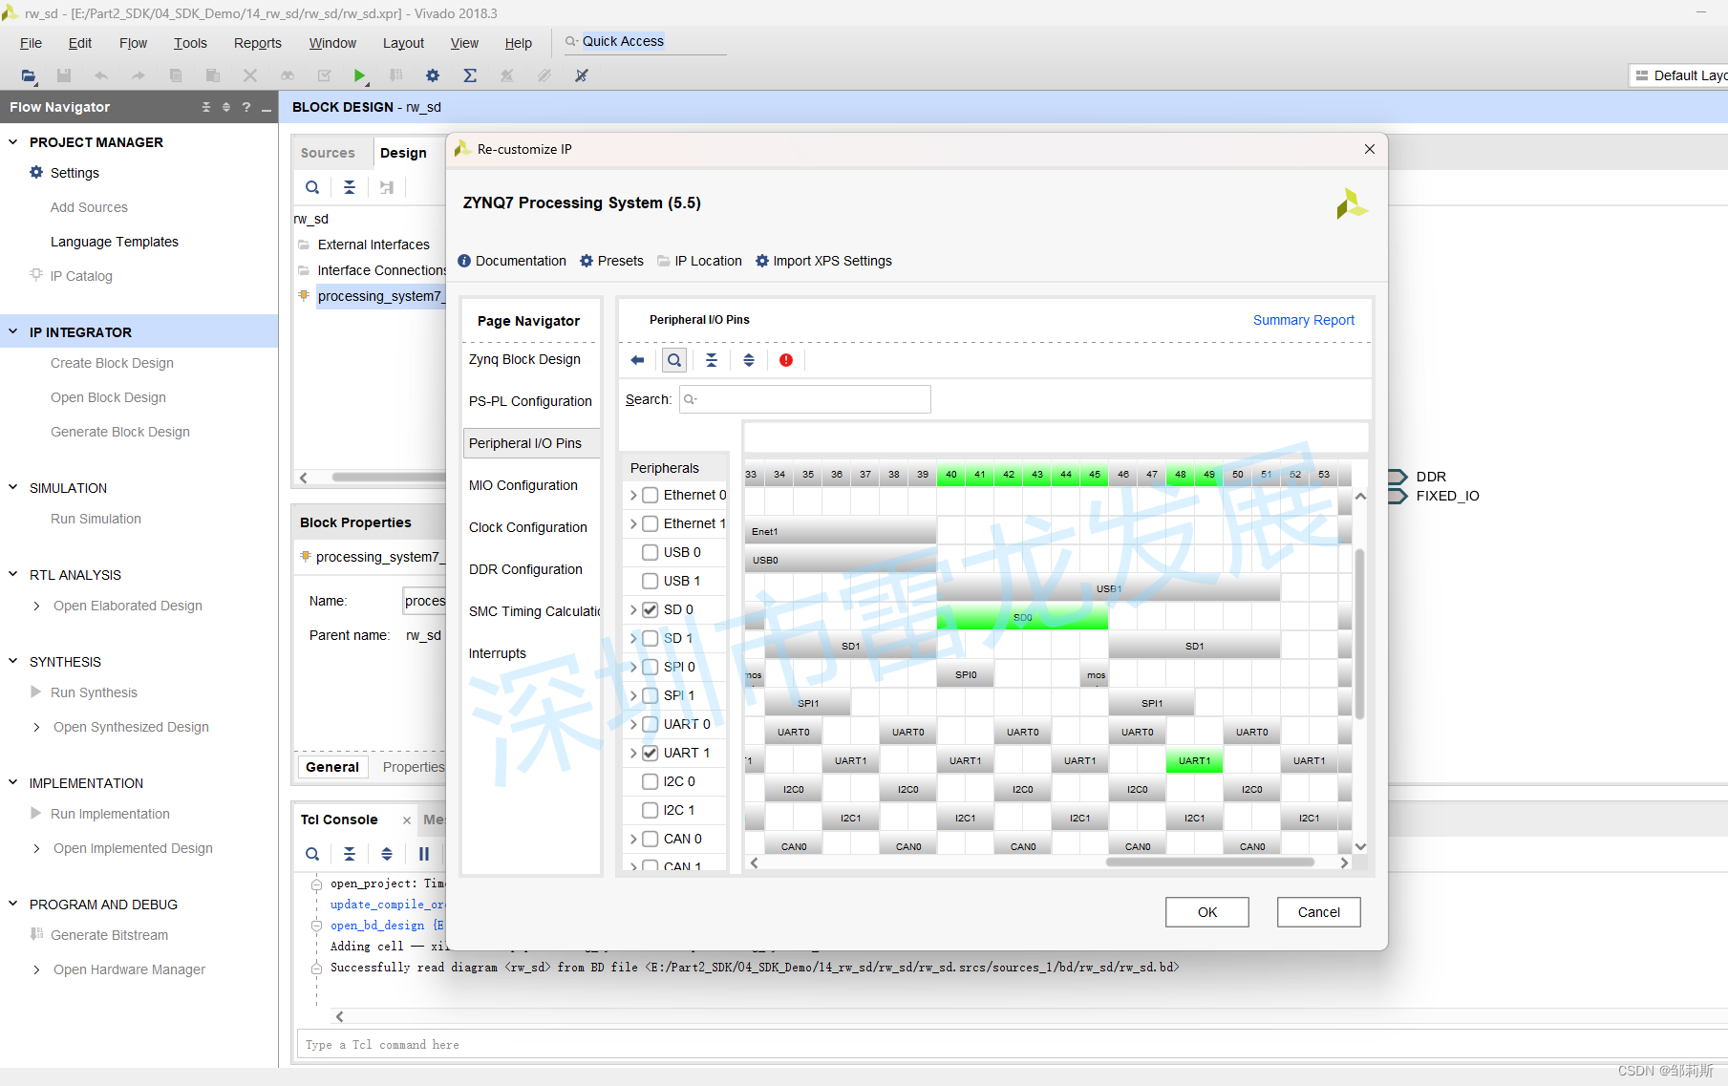Expand the UART 1 peripheral row
This screenshot has width=1728, height=1086.
pos(633,753)
